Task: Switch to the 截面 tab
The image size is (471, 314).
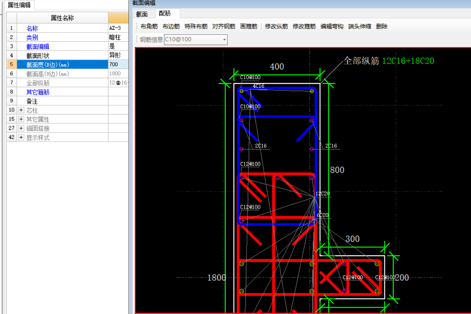Action: point(142,14)
